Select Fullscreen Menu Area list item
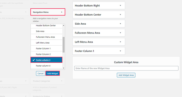 [x=47, y=37]
